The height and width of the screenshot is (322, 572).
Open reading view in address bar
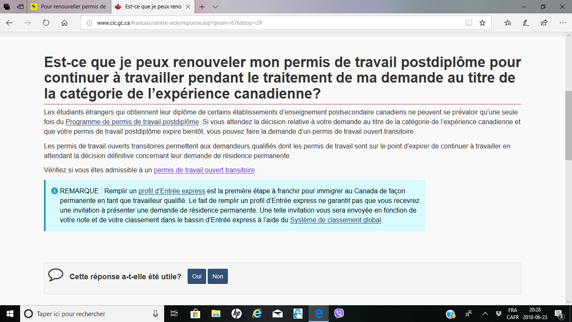click(469, 23)
